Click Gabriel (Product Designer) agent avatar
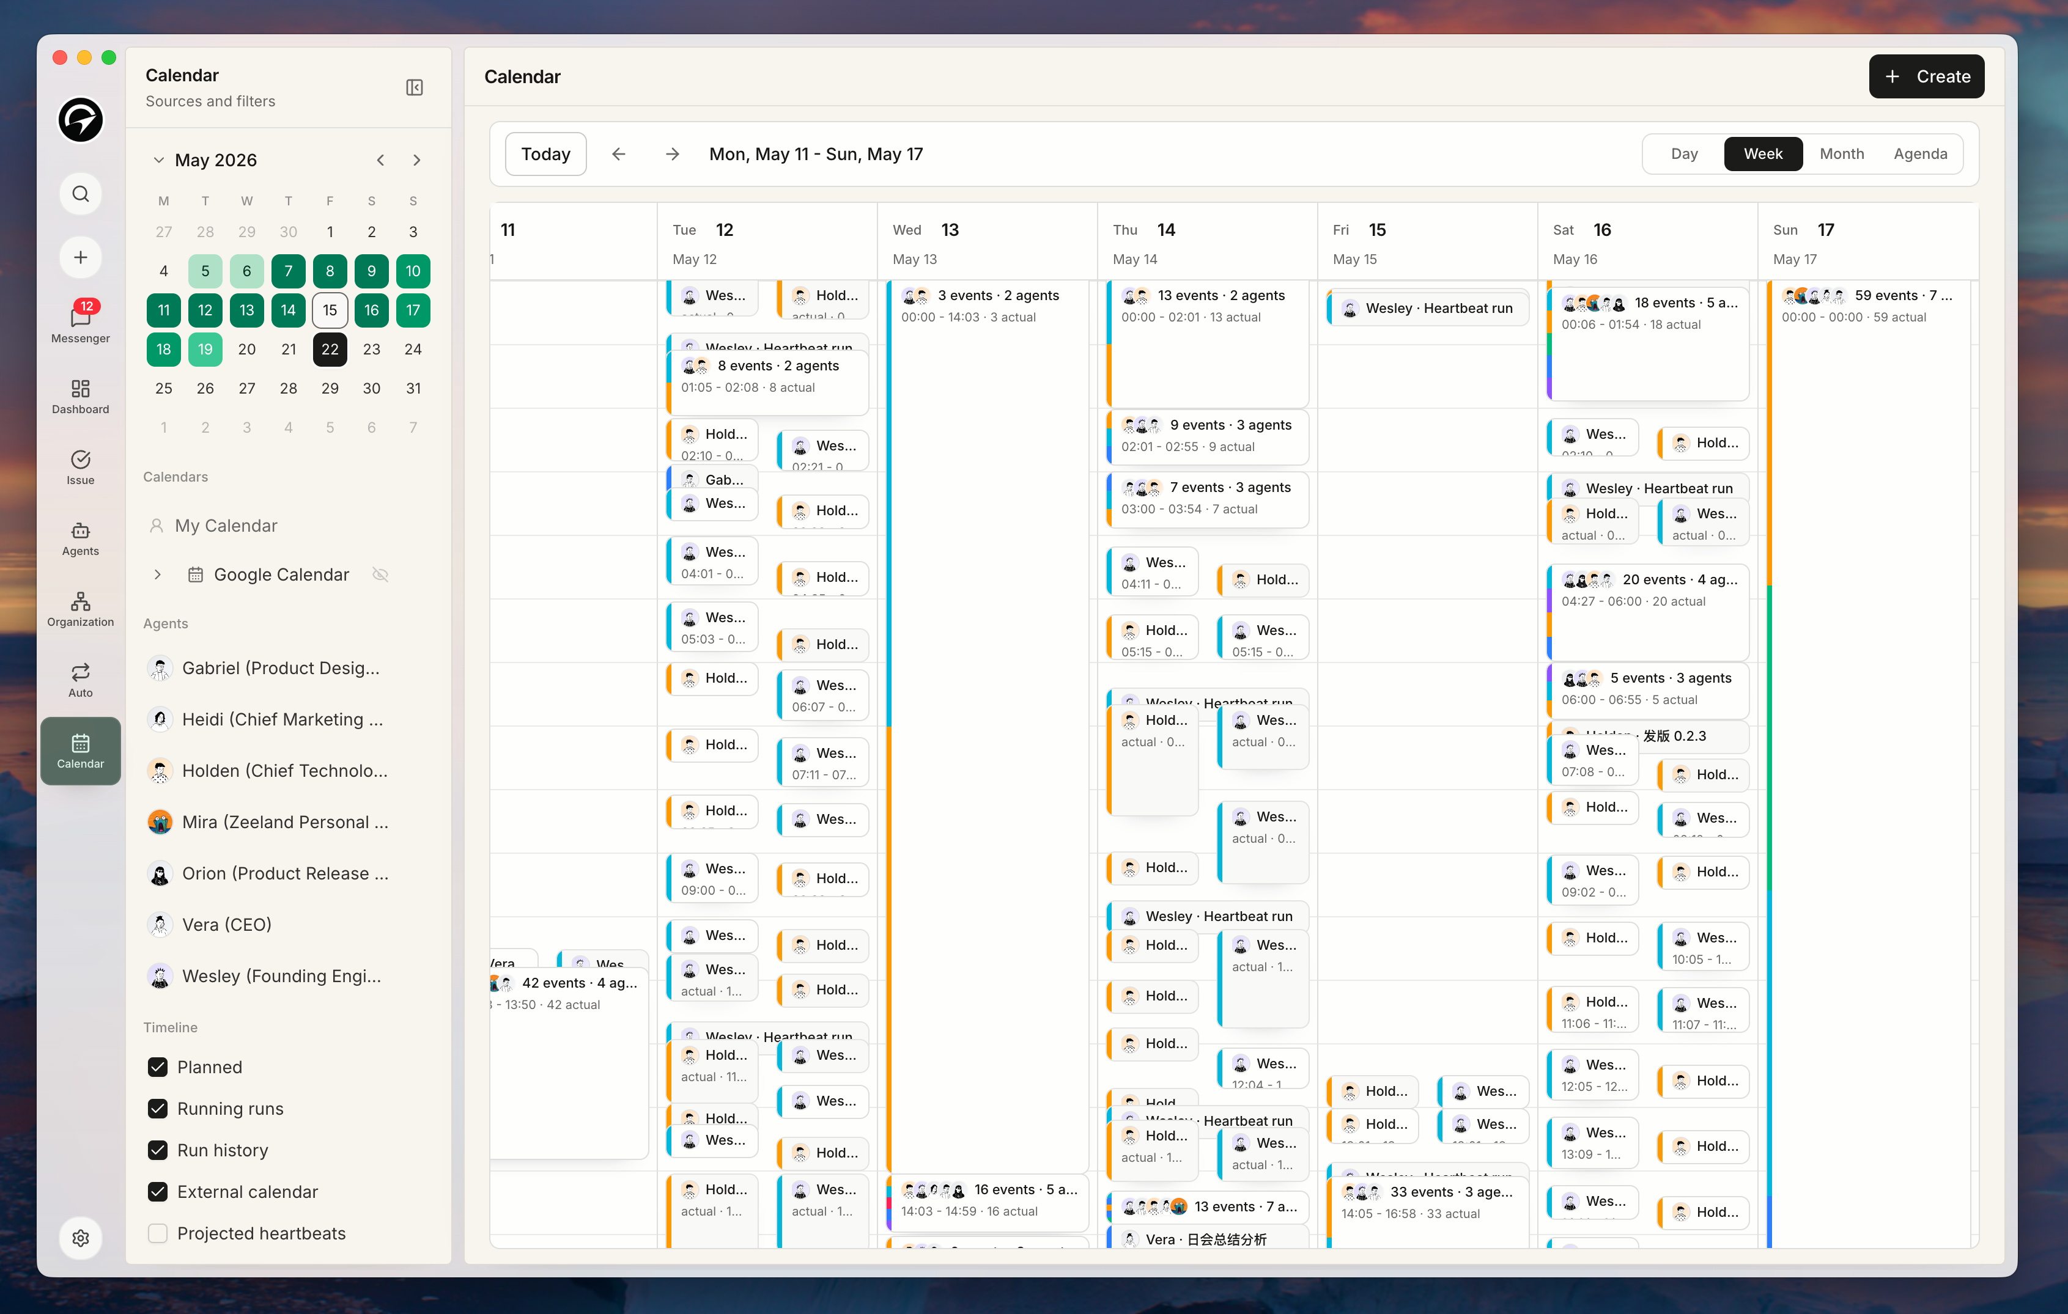Viewport: 2068px width, 1314px height. pos(160,668)
